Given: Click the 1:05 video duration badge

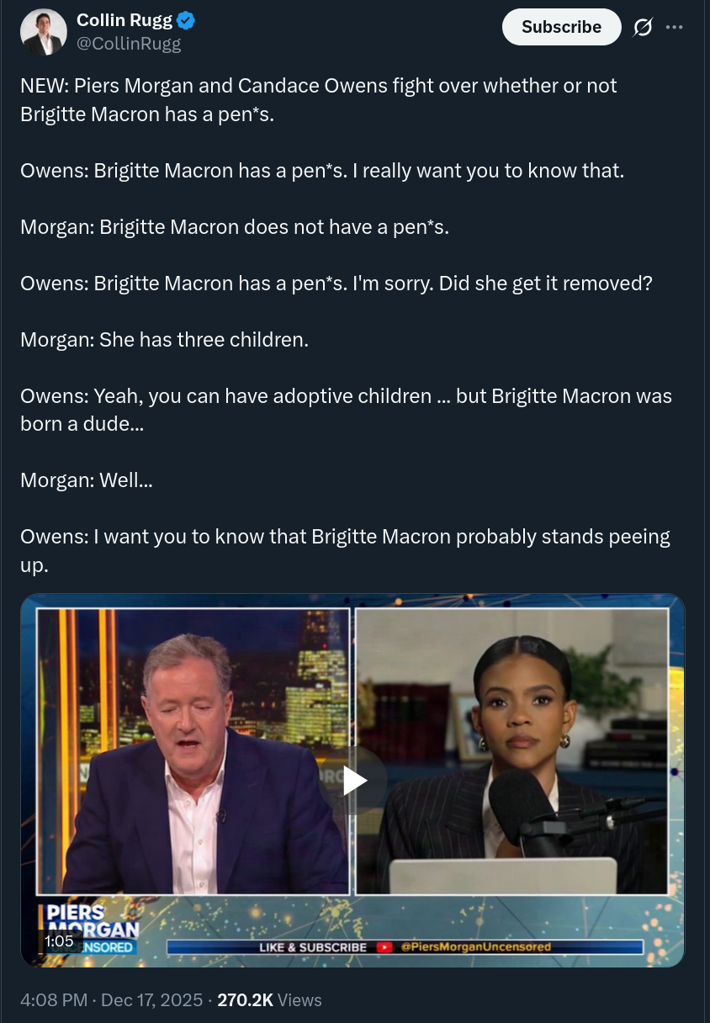Looking at the screenshot, I should click(59, 941).
